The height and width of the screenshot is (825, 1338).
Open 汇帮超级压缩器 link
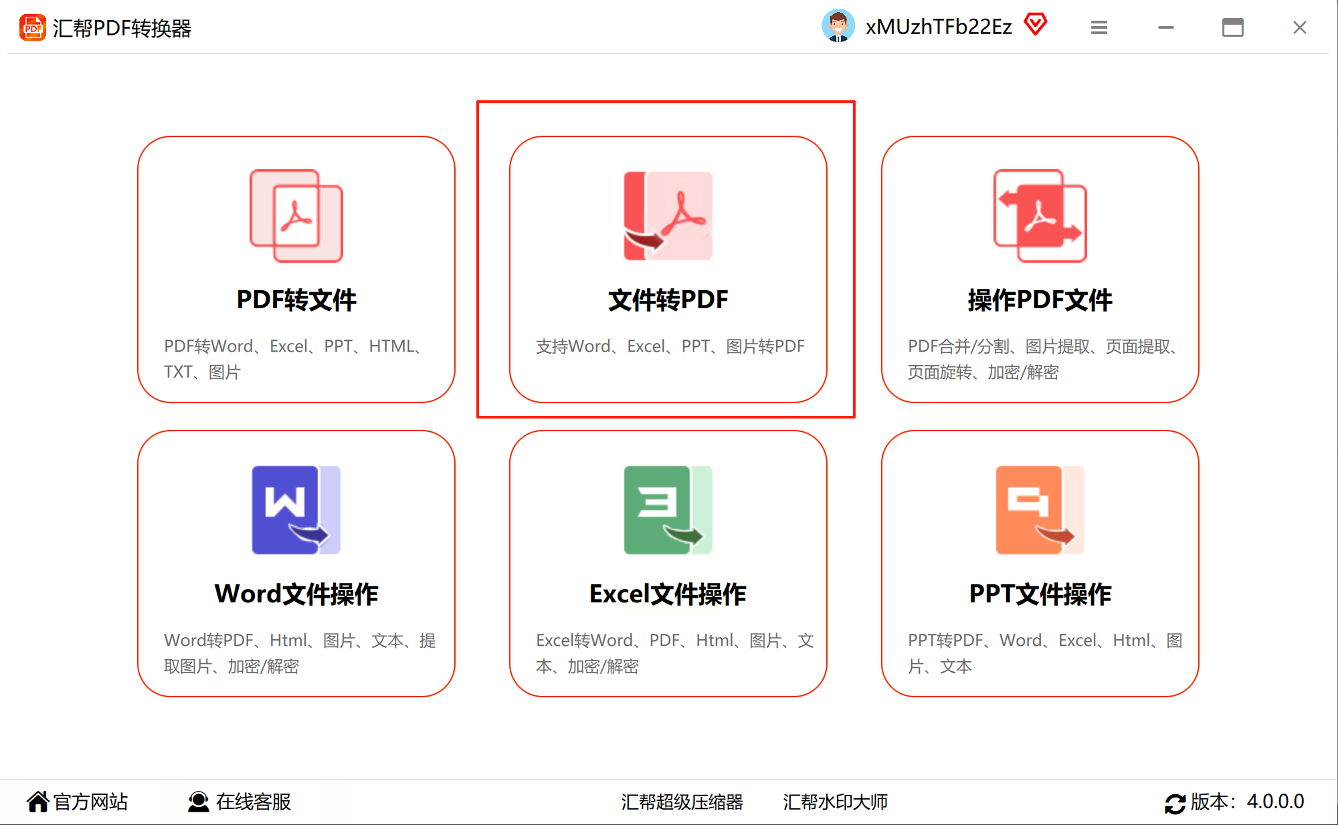click(x=682, y=802)
